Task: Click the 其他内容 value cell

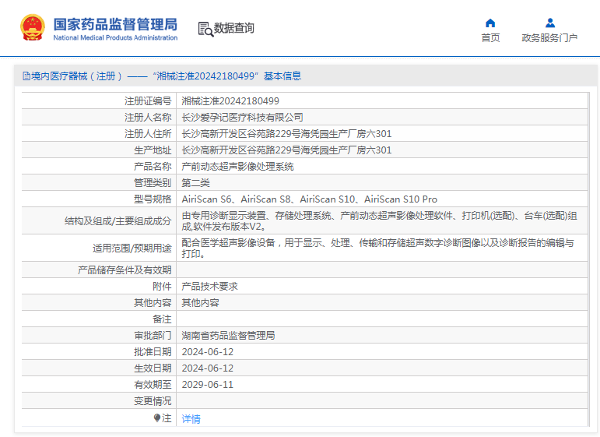Action: pyautogui.click(x=200, y=303)
